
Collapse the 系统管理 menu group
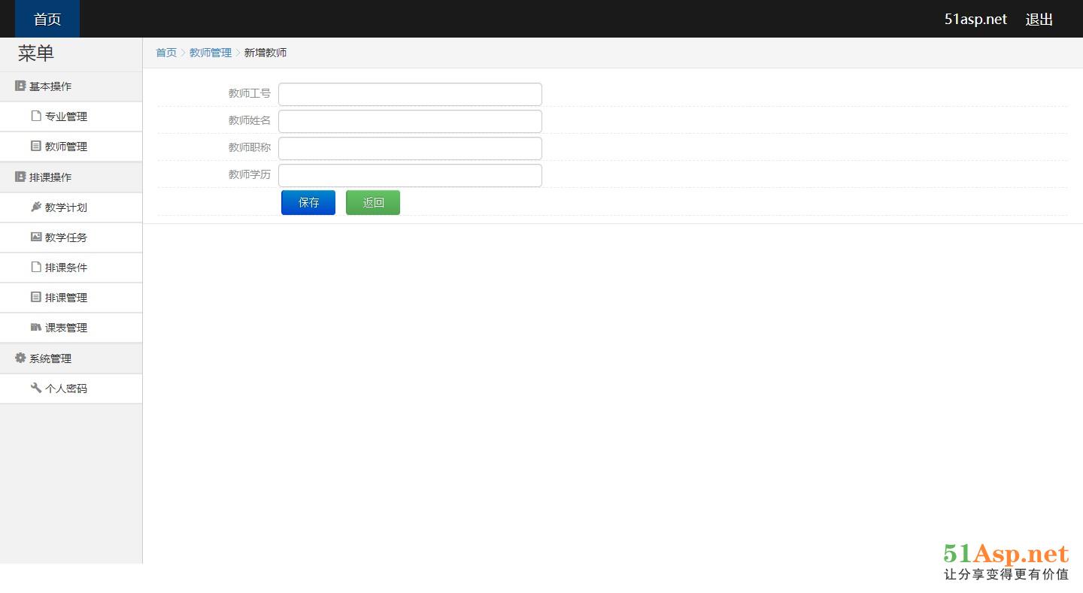coord(71,359)
